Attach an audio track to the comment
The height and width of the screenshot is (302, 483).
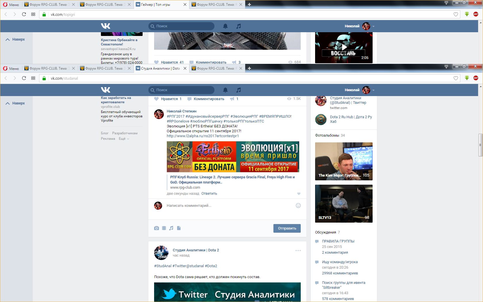tap(171, 228)
